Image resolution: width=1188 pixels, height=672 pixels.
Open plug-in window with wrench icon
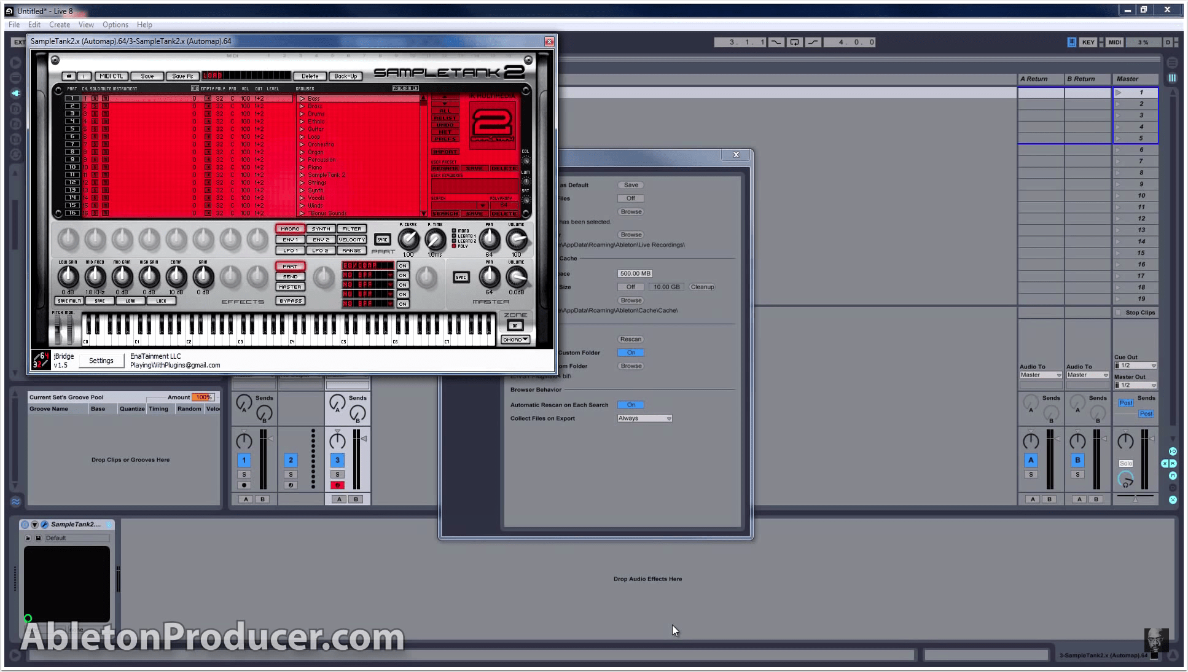click(44, 525)
